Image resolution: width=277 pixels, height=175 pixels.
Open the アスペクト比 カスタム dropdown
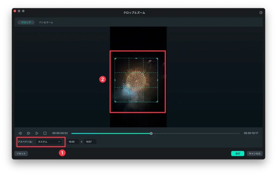(49, 142)
